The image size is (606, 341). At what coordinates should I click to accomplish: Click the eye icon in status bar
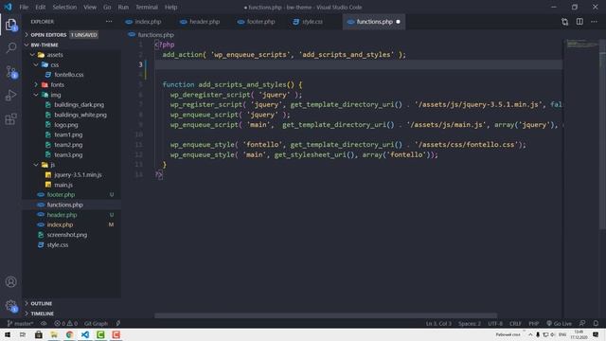pos(44,323)
